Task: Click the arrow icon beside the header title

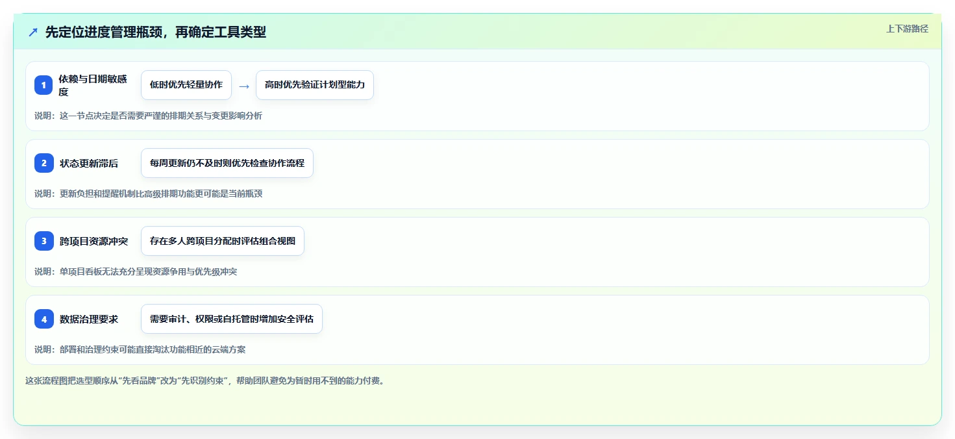Action: coord(33,32)
